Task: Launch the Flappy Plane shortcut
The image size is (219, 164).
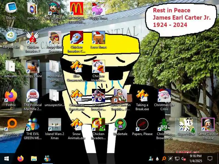Action: click(x=33, y=69)
